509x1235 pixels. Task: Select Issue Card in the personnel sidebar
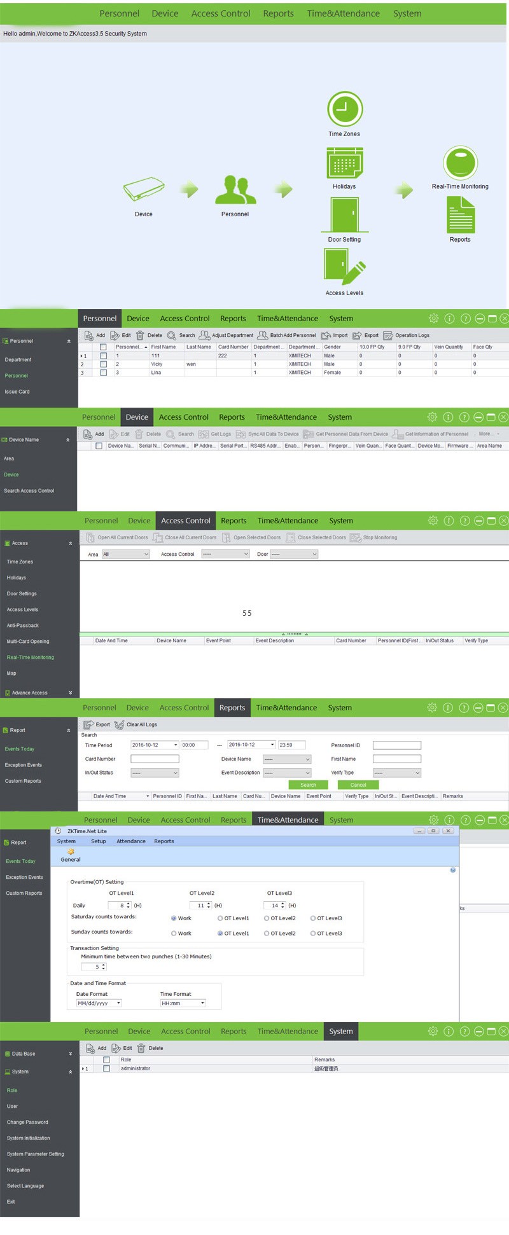pyautogui.click(x=17, y=392)
